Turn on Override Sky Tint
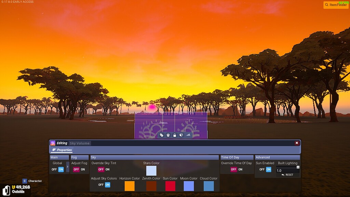 pyautogui.click(x=107, y=169)
